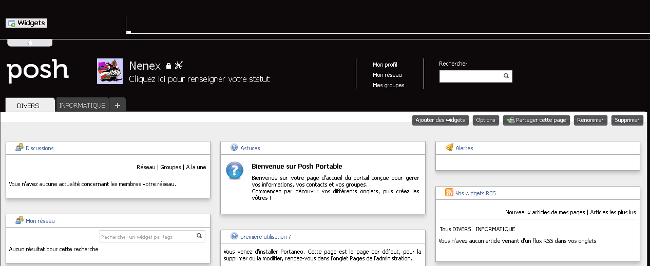Image resolution: width=650 pixels, height=266 pixels.
Task: Click the large blue question mark icon
Action: pyautogui.click(x=235, y=171)
